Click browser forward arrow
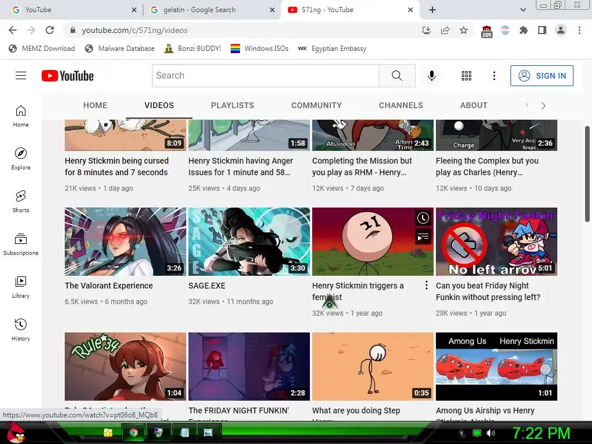 tap(31, 30)
